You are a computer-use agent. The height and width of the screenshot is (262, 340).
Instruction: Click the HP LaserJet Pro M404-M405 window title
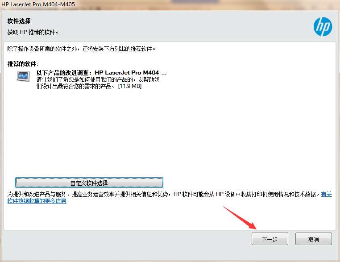[x=38, y=4]
